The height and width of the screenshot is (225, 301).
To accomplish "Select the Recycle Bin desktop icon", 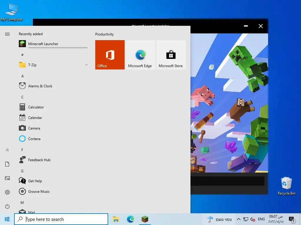I will click(286, 186).
